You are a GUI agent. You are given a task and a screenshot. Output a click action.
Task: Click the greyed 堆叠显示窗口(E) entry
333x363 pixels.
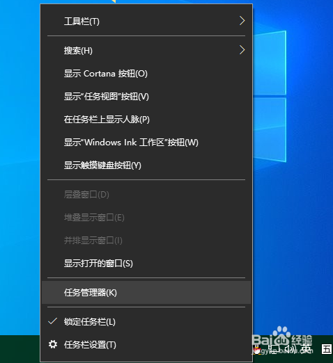pyautogui.click(x=146, y=218)
